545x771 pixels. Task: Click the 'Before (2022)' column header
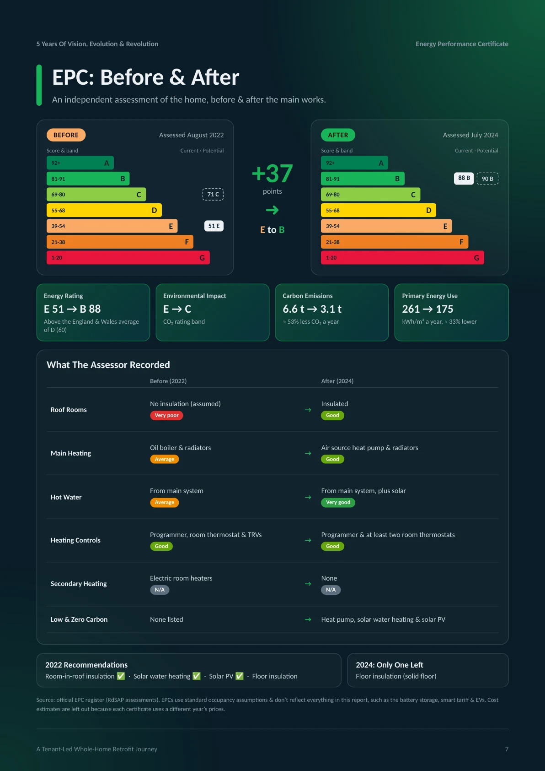(x=168, y=381)
